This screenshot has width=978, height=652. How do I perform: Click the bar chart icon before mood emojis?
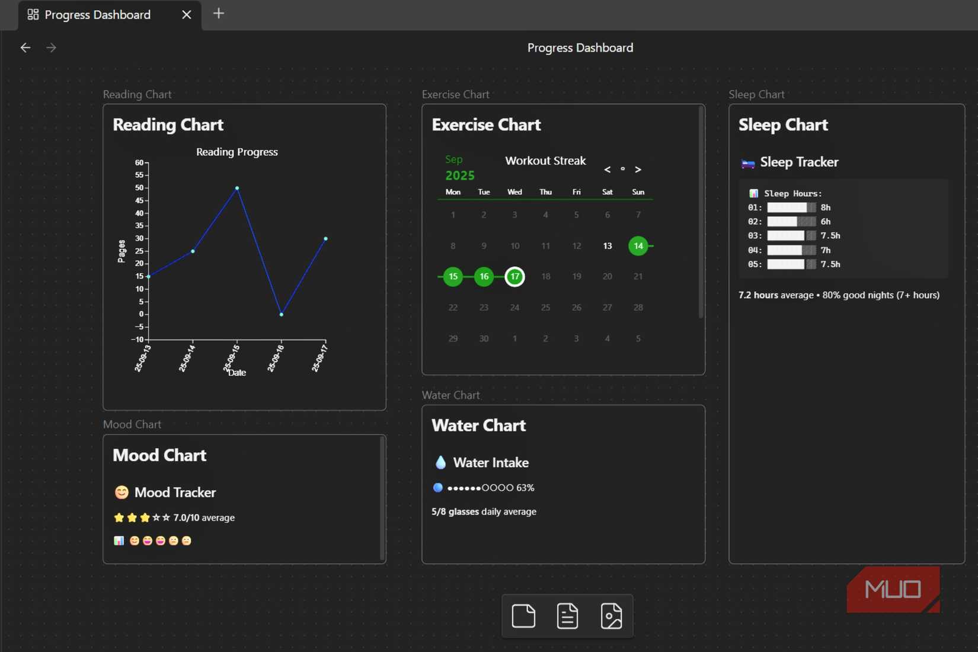119,541
